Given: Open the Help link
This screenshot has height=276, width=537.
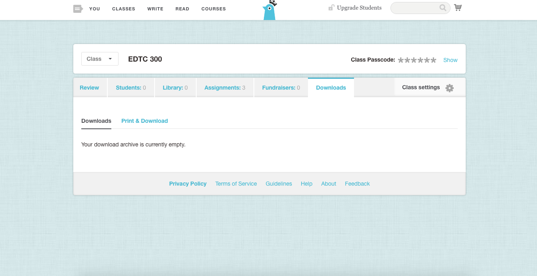Looking at the screenshot, I should [306, 184].
